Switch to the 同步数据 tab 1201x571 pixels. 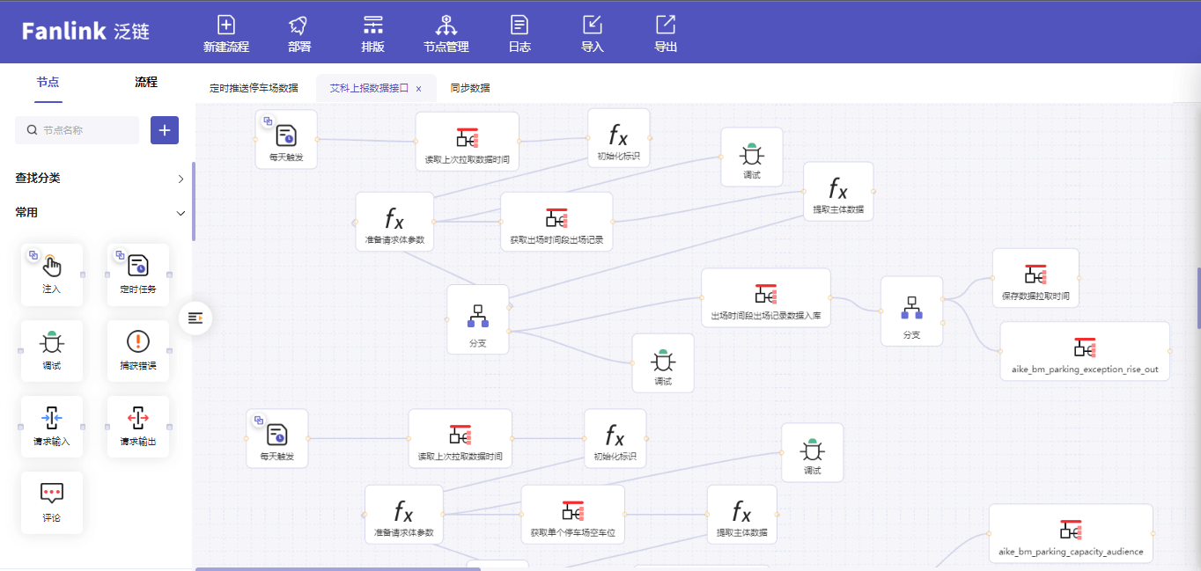point(470,88)
